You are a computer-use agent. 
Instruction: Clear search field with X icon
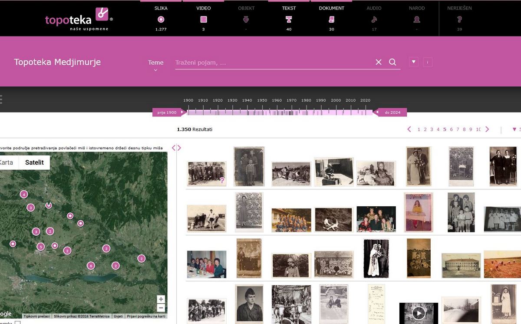379,62
